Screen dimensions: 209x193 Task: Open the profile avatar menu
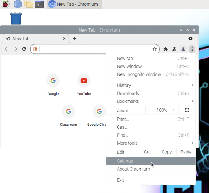click(x=183, y=49)
